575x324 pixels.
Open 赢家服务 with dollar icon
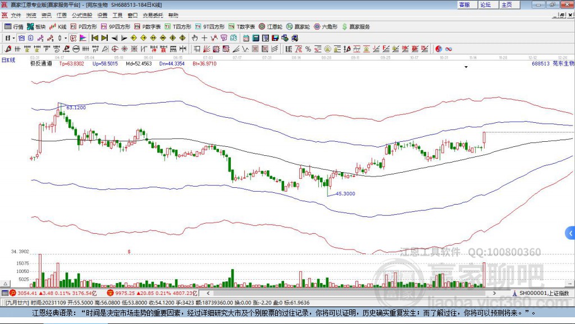(x=355, y=27)
